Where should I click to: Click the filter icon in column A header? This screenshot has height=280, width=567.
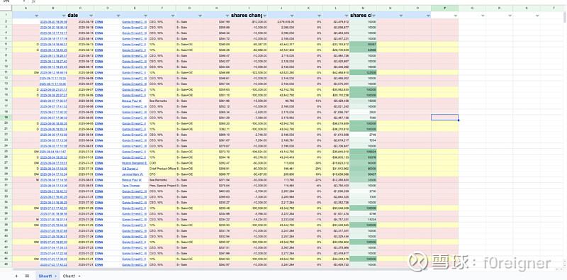coord(36,16)
